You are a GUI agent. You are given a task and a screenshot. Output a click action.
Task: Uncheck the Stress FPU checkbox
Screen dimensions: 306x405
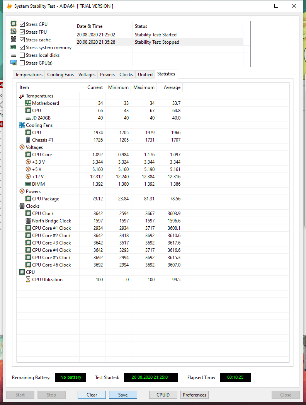click(x=22, y=32)
